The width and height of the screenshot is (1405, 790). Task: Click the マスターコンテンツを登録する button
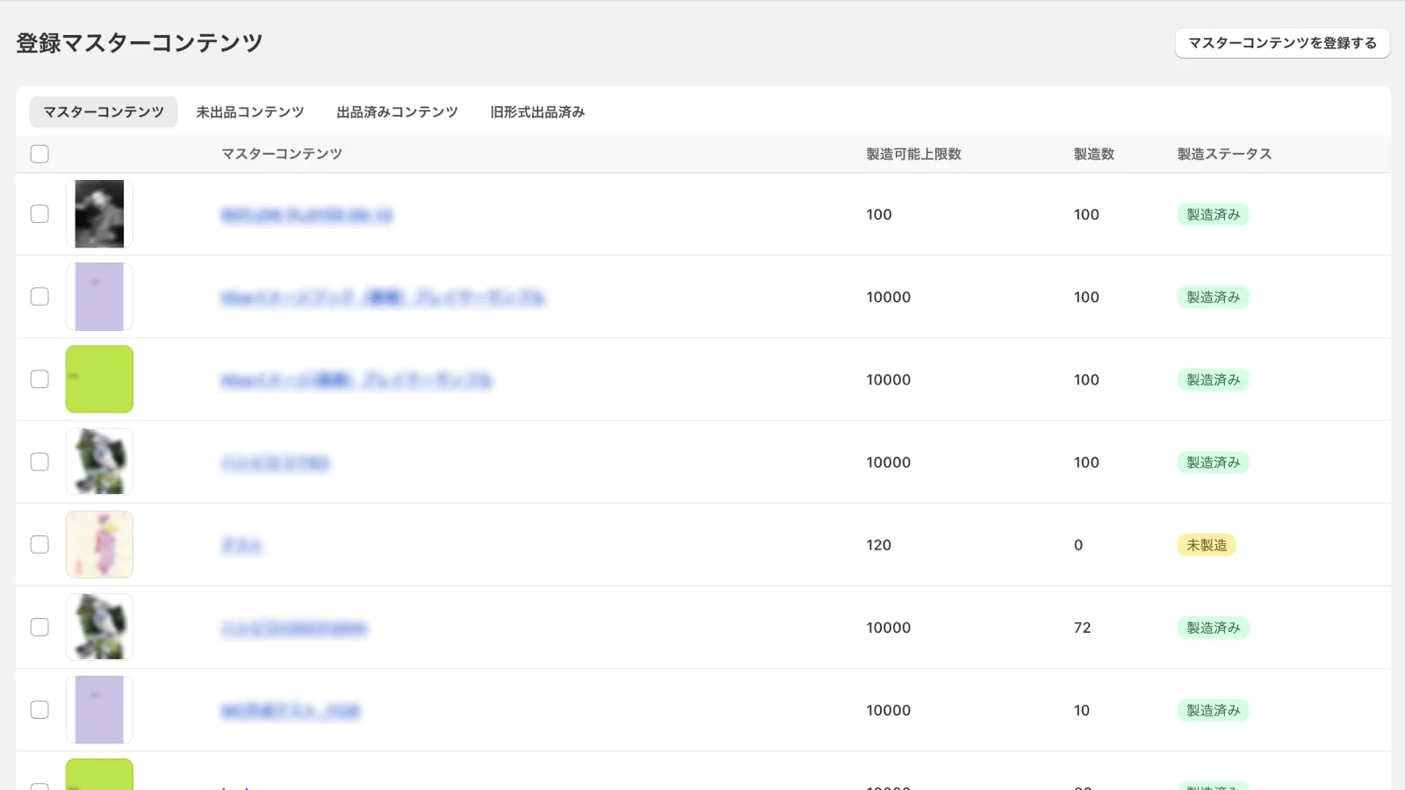[1282, 43]
